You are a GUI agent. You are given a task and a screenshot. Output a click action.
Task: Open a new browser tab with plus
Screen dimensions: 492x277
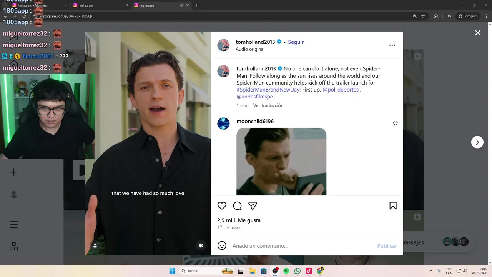197,5
